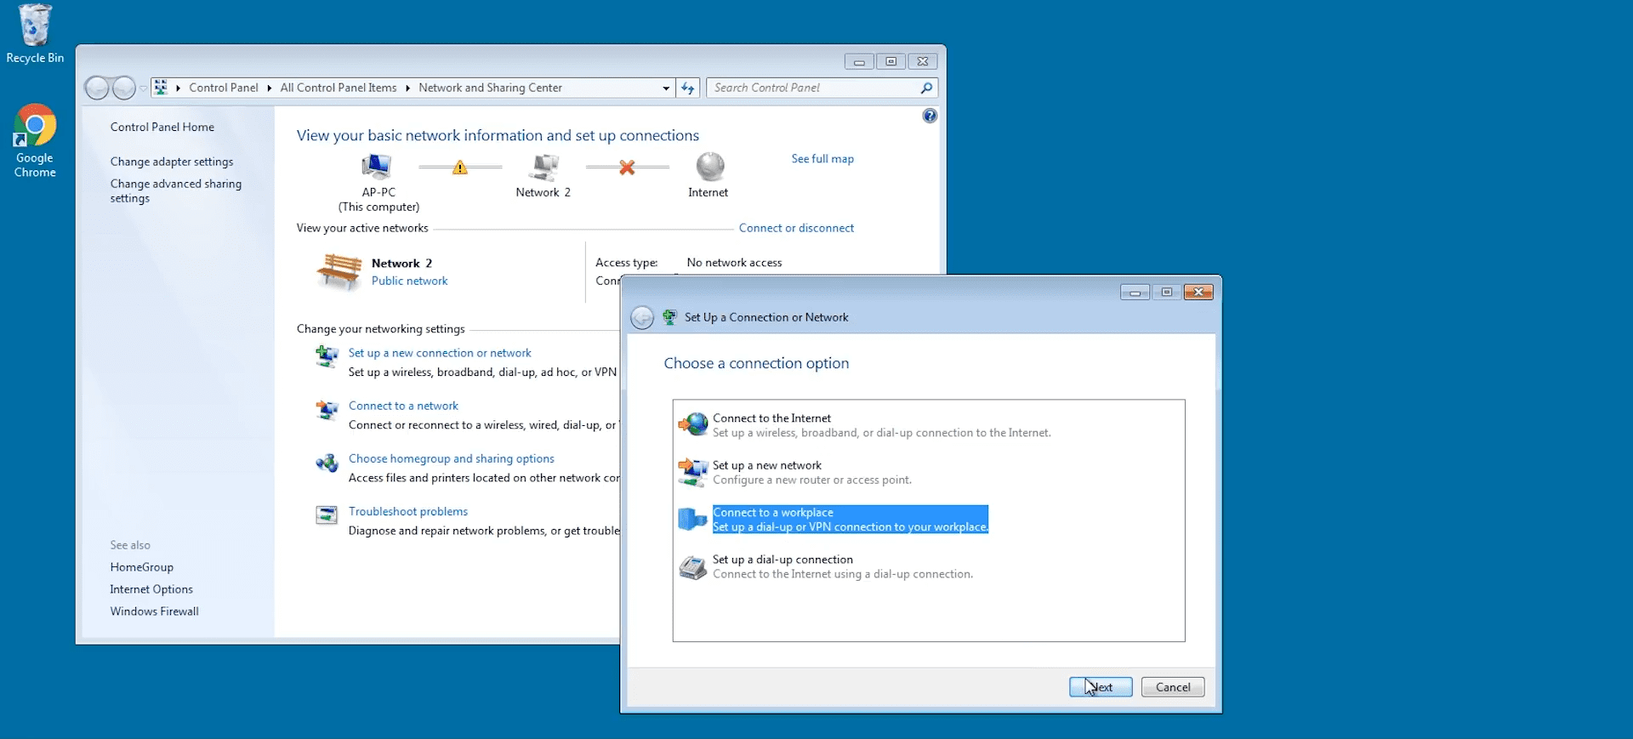The width and height of the screenshot is (1633, 739).
Task: Click the Network 2 icon in the map
Action: pyautogui.click(x=543, y=167)
